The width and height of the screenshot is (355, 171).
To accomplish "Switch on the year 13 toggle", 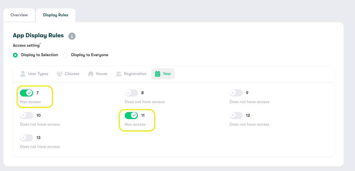I will pyautogui.click(x=27, y=138).
